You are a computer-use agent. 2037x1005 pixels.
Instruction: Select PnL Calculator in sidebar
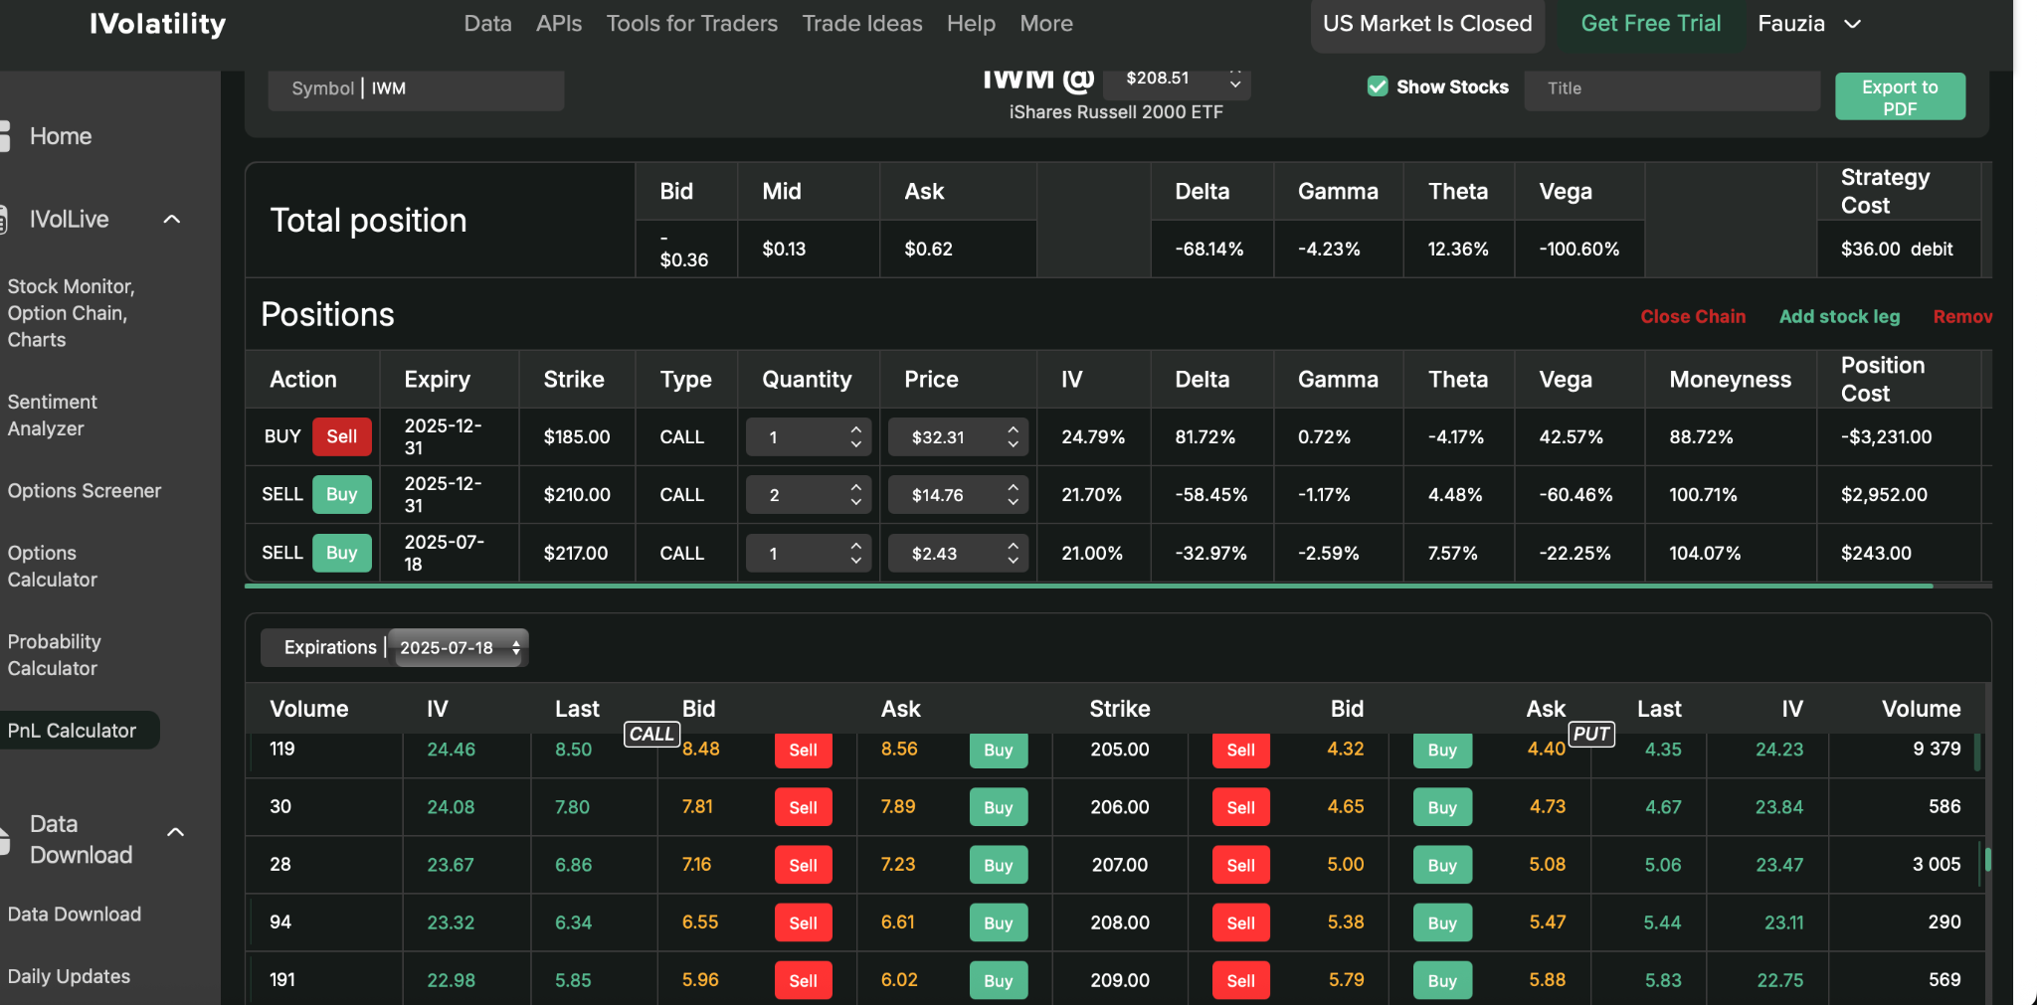click(x=78, y=731)
